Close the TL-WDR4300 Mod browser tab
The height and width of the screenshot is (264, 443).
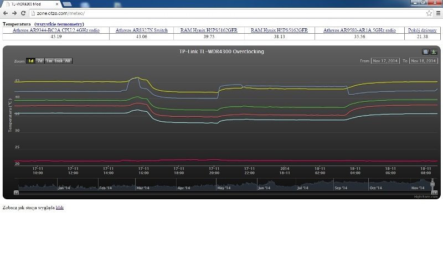57,4
